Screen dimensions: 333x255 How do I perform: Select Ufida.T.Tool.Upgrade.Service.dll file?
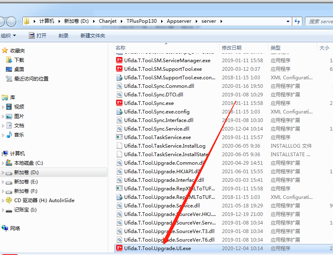pos(162,205)
